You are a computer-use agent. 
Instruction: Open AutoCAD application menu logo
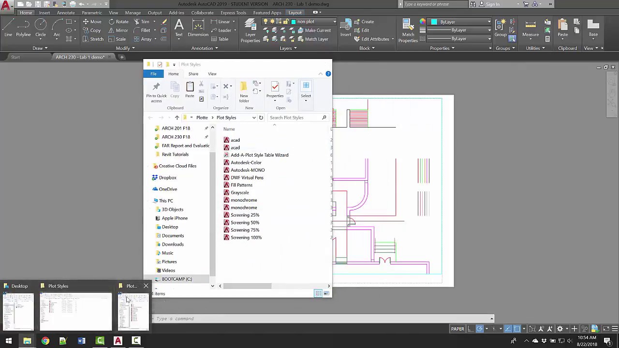pyautogui.click(x=6, y=6)
